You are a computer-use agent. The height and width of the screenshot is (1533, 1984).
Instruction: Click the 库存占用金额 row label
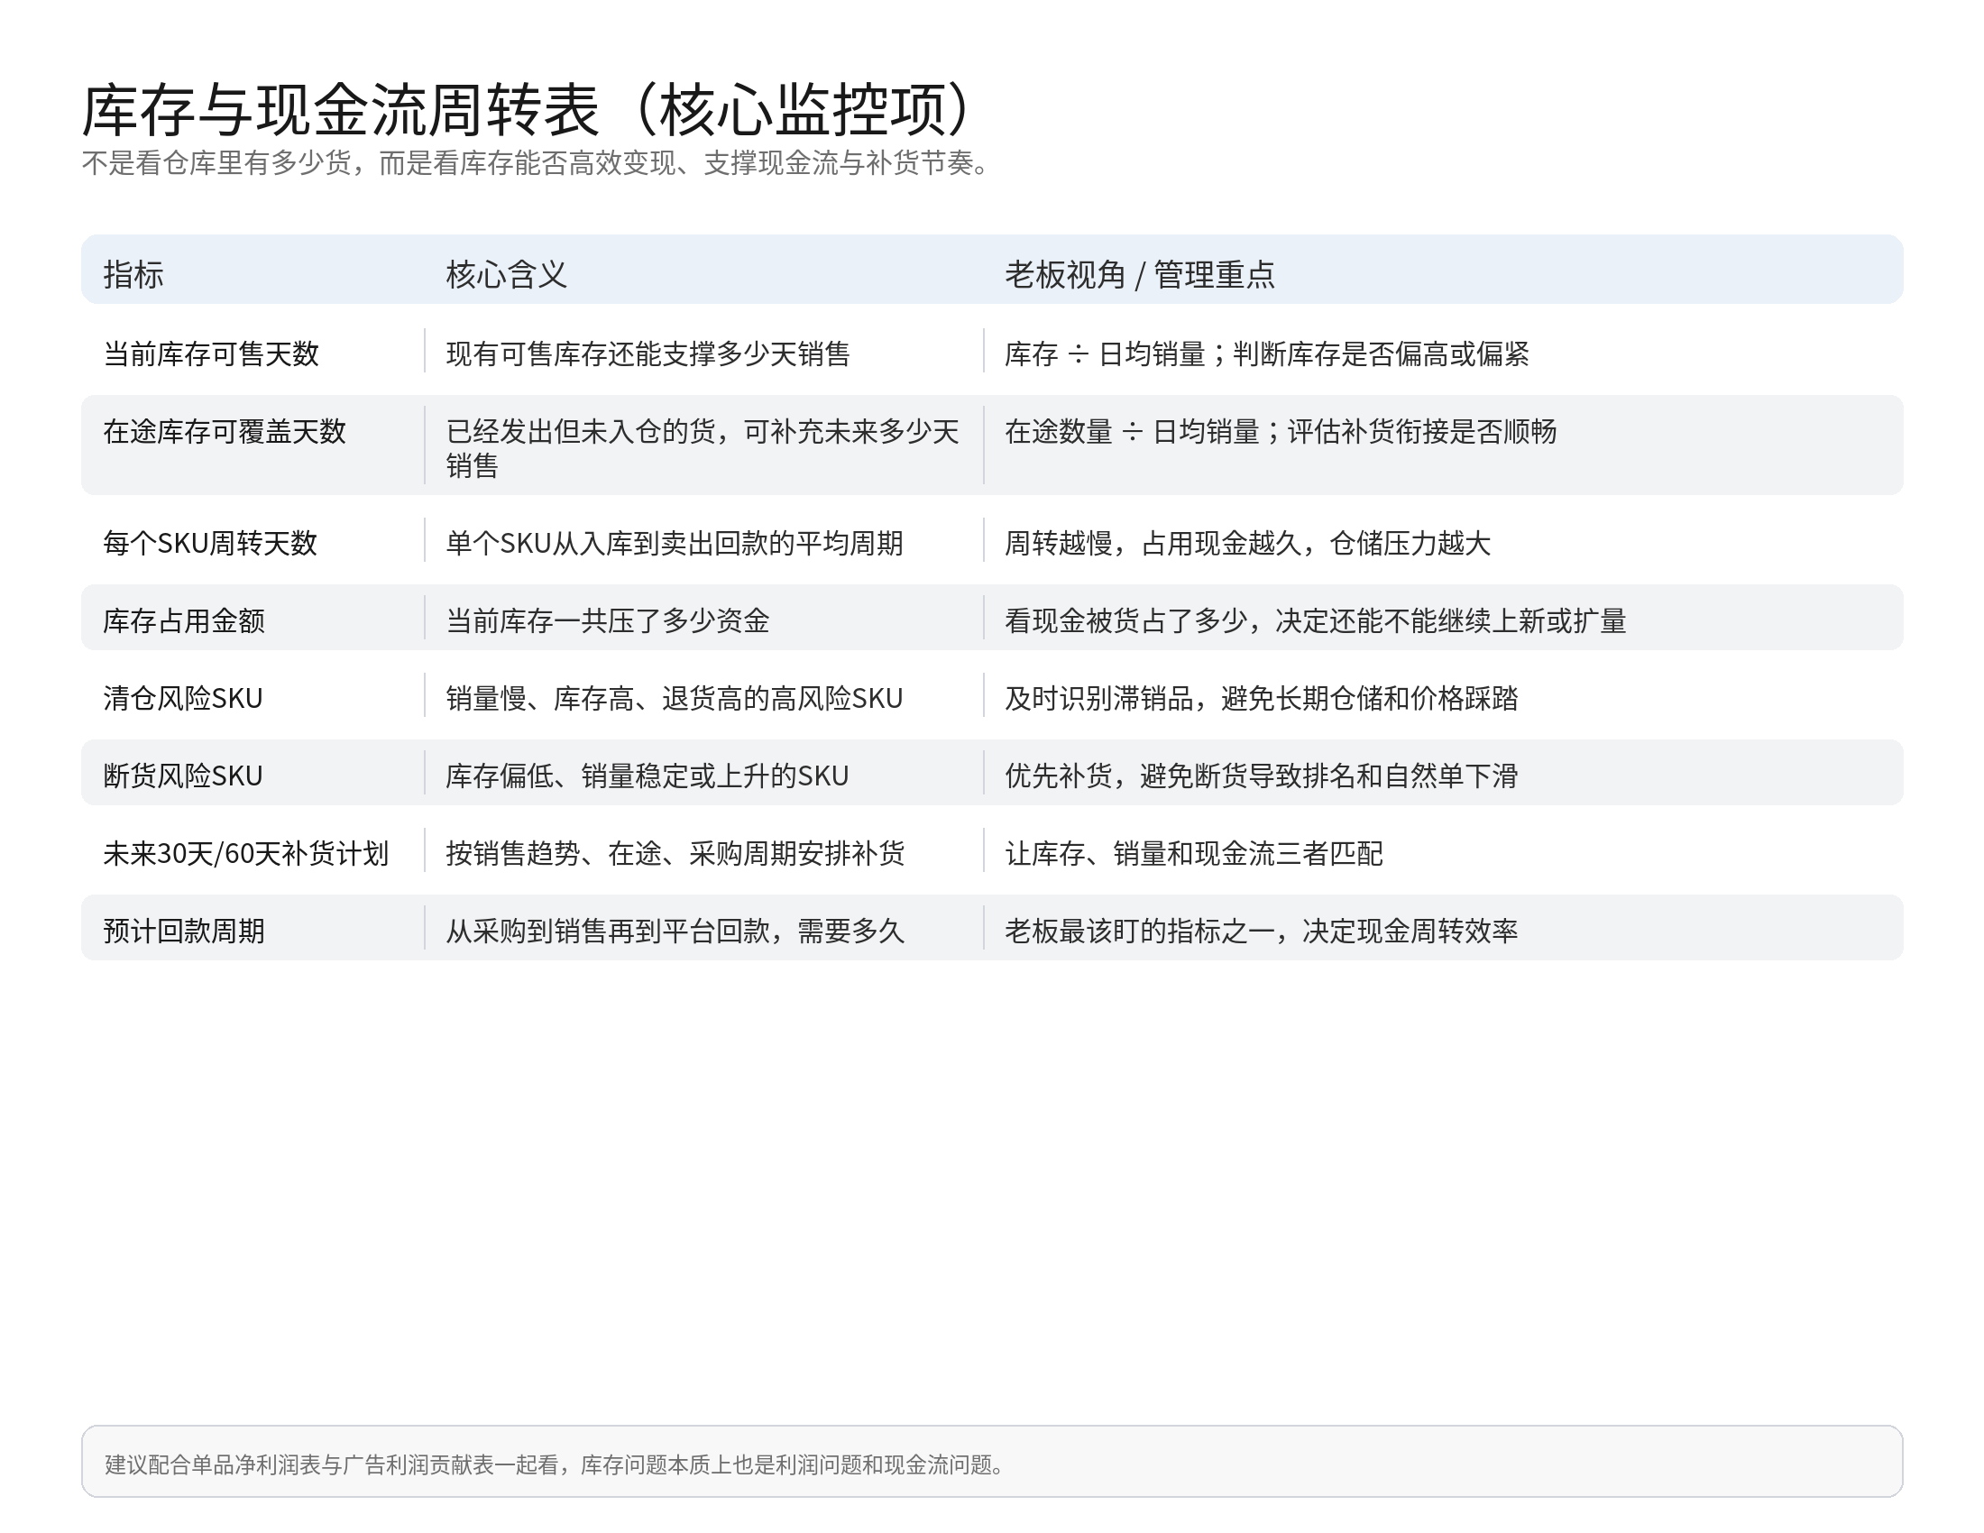[x=183, y=621]
